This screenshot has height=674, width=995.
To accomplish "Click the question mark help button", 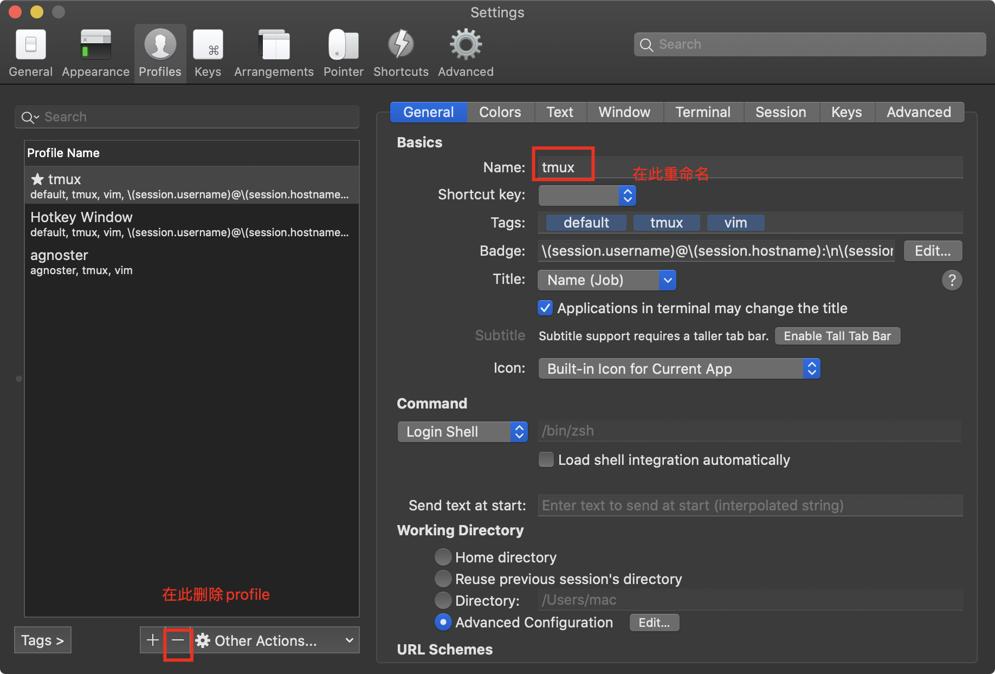I will coord(952,280).
